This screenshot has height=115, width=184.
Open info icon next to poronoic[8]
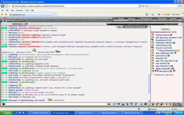(169, 56)
